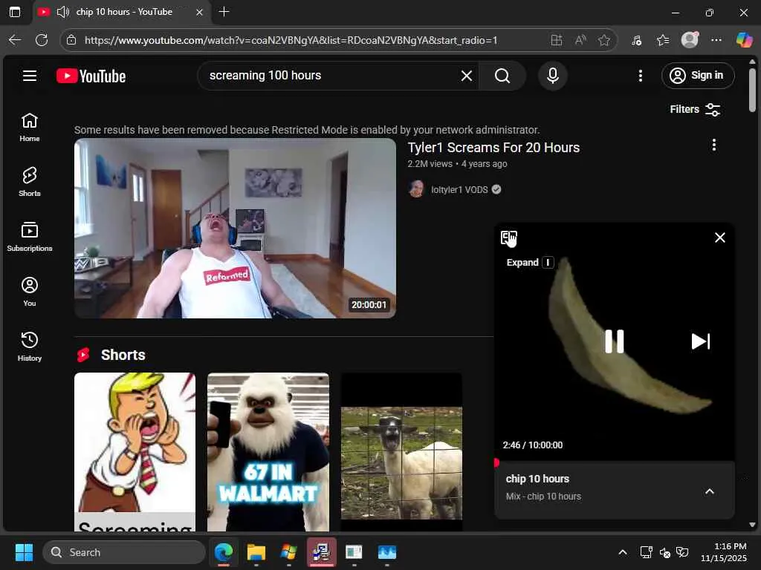Open the split screen icon in address bar
761x570 pixels.
pyautogui.click(x=557, y=40)
